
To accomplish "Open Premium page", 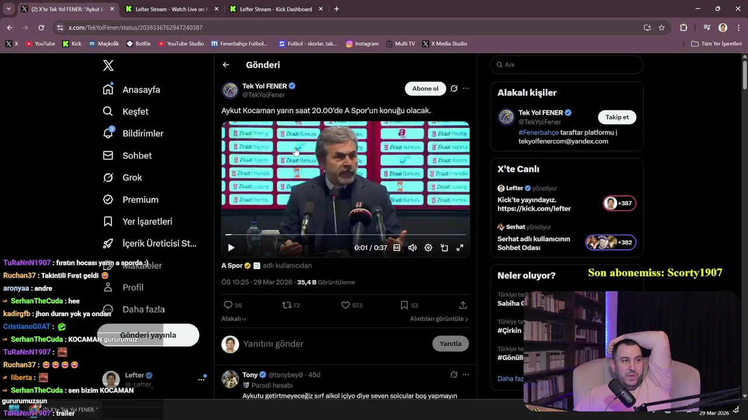I will click(131, 199).
